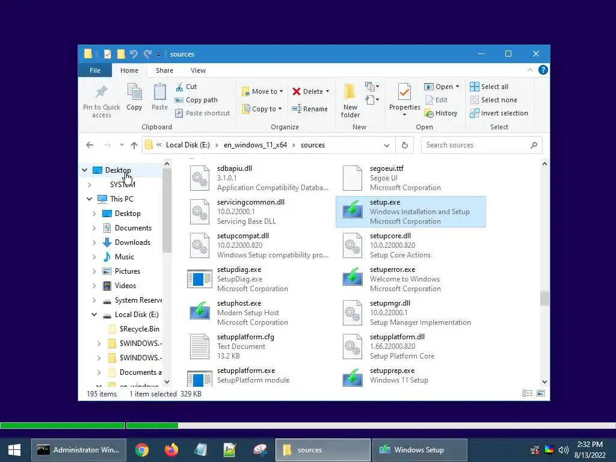The width and height of the screenshot is (616, 462).
Task: Click Select all in the Select group
Action: coord(489,87)
